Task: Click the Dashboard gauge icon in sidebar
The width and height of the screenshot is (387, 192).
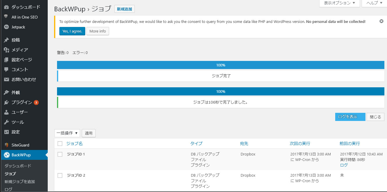Action: [6, 7]
